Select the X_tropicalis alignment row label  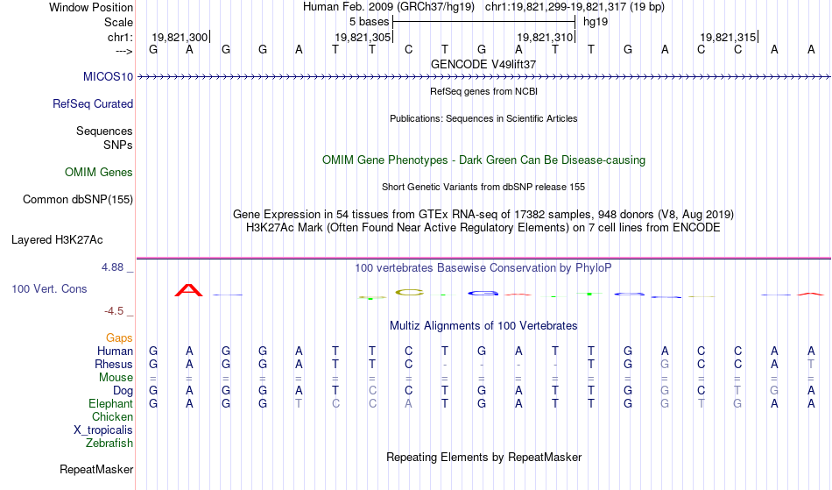click(103, 430)
